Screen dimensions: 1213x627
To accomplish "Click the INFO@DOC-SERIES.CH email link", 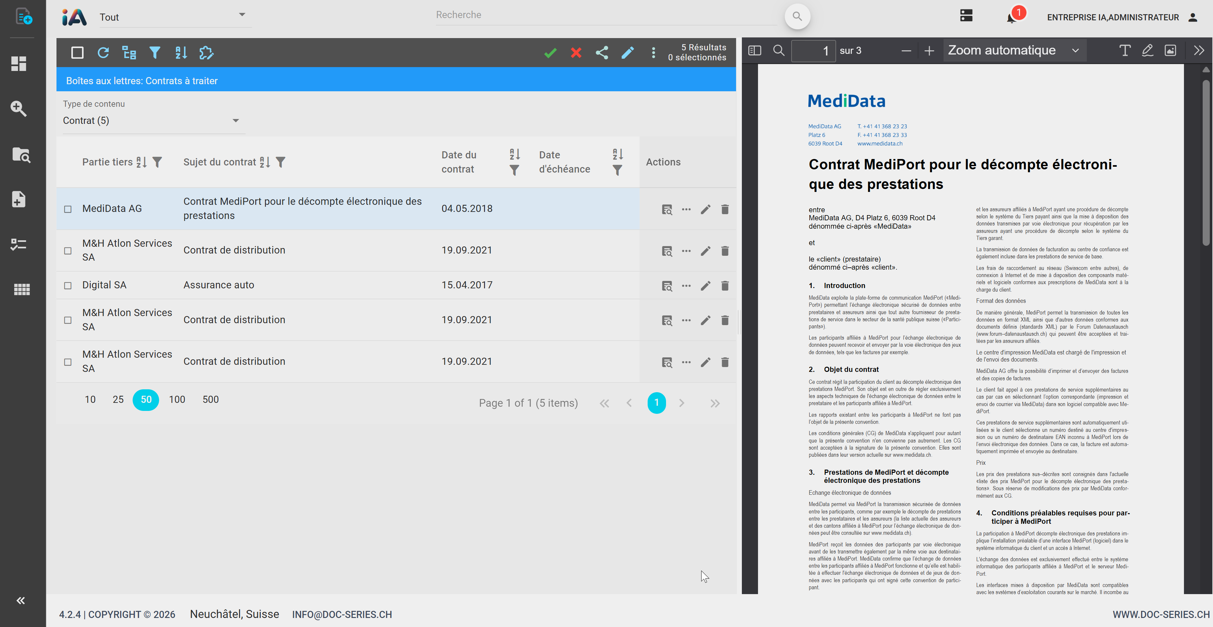I will point(342,614).
